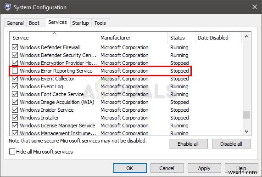Select Windows License Manager Service name
Image resolution: width=262 pixels, height=177 pixels.
point(57,126)
